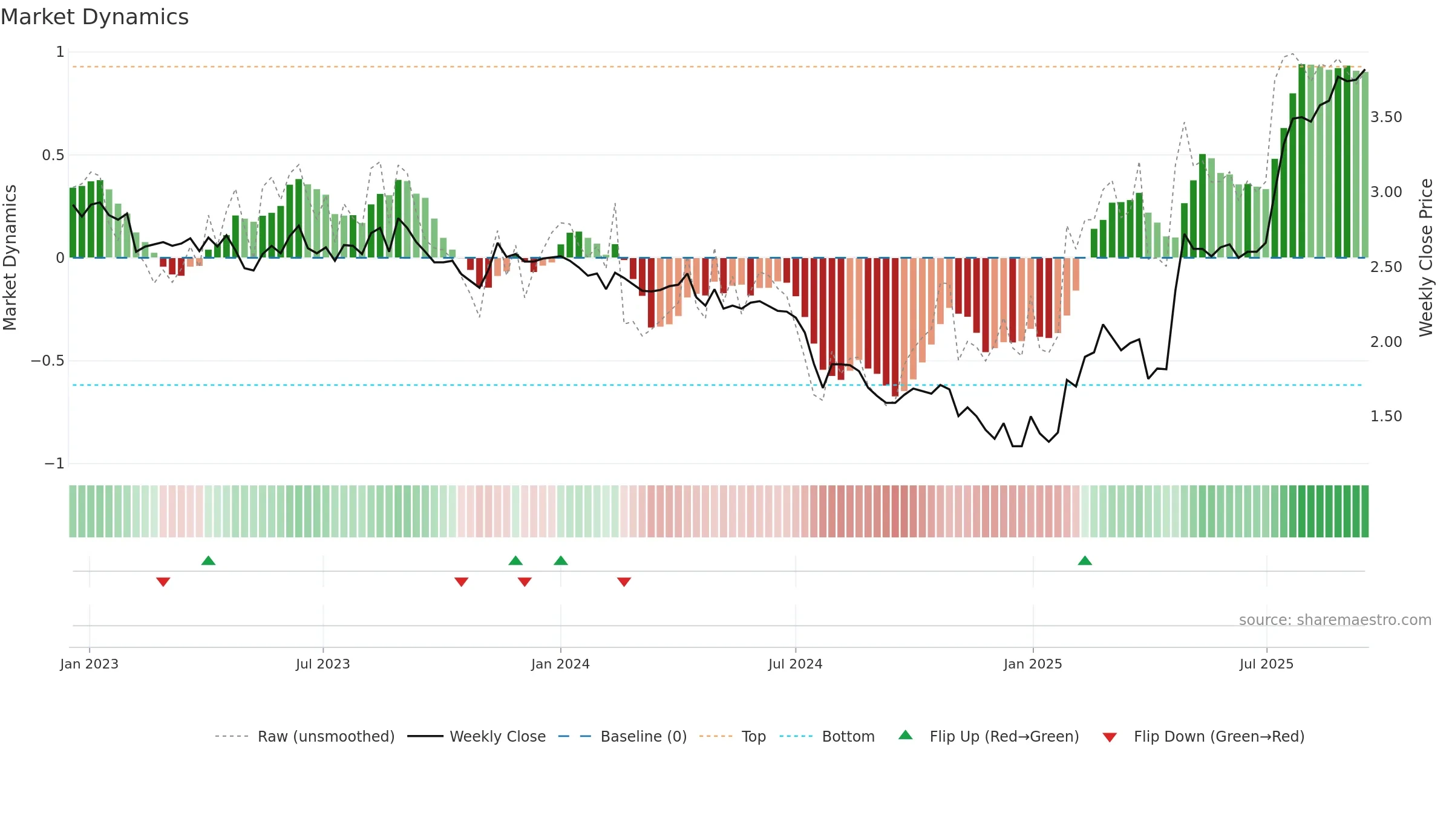Click the Jan 2024 axis label
The width and height of the screenshot is (1452, 816).
click(561, 664)
